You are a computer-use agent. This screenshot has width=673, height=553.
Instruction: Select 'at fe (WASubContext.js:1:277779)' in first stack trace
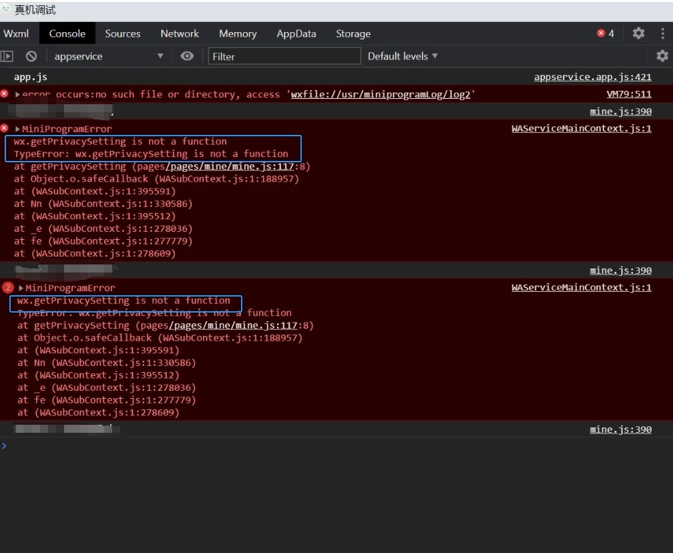click(103, 241)
